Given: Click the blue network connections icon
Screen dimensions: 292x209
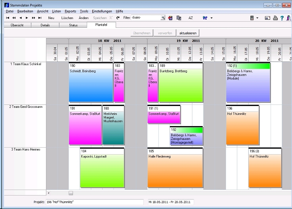Looking at the screenshot, I should coord(205,18).
